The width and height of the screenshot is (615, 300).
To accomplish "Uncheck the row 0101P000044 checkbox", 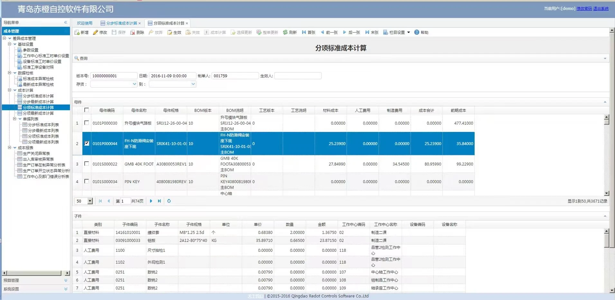I will coord(87,144).
